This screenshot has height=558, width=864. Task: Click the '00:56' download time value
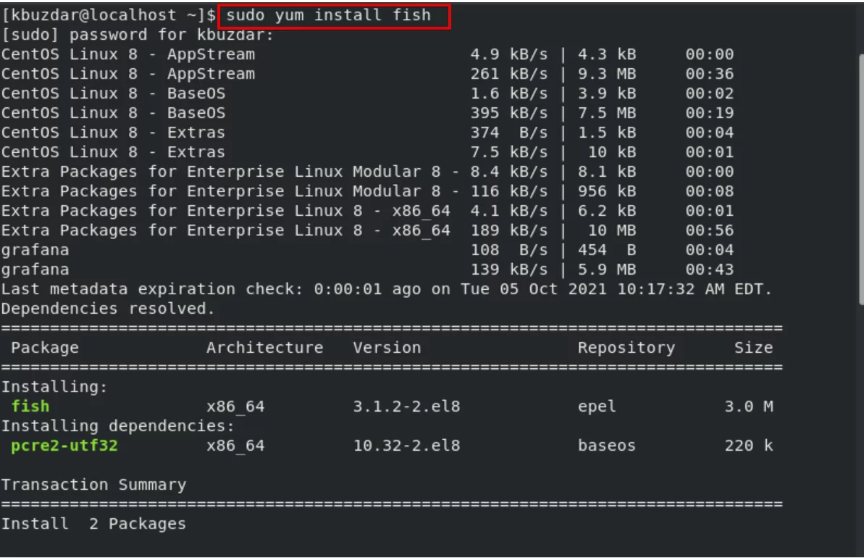[710, 230]
